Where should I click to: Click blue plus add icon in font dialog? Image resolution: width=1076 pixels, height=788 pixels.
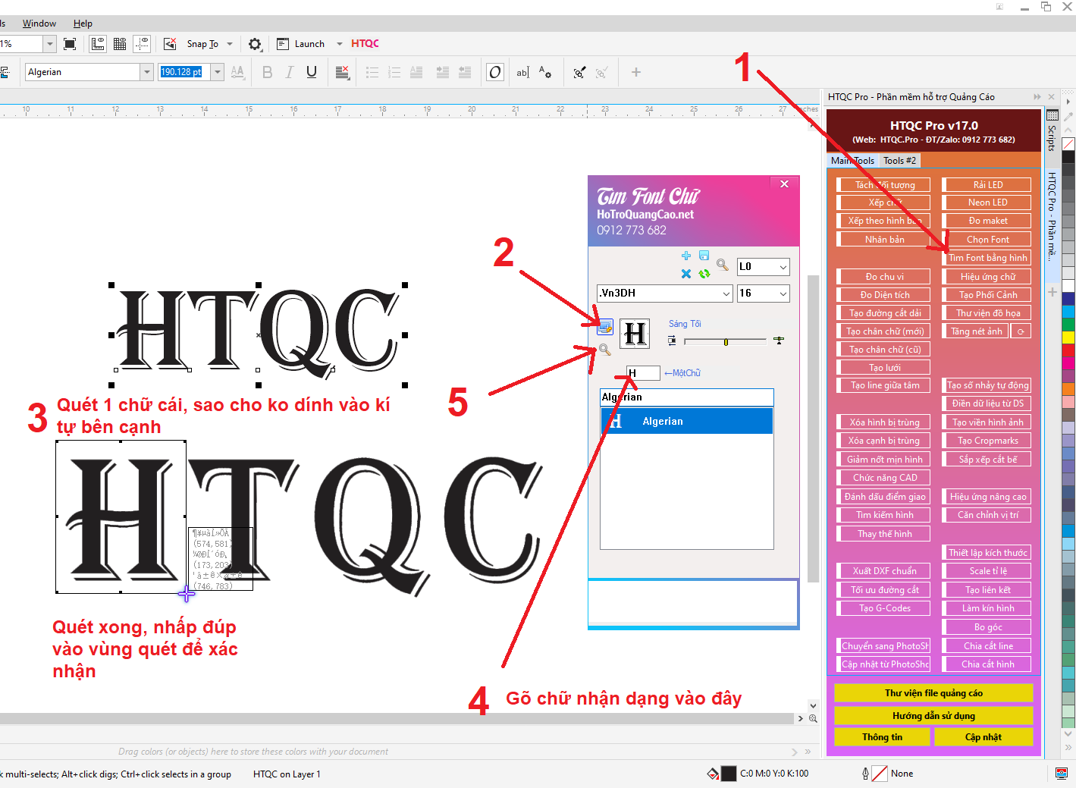pyautogui.click(x=686, y=256)
